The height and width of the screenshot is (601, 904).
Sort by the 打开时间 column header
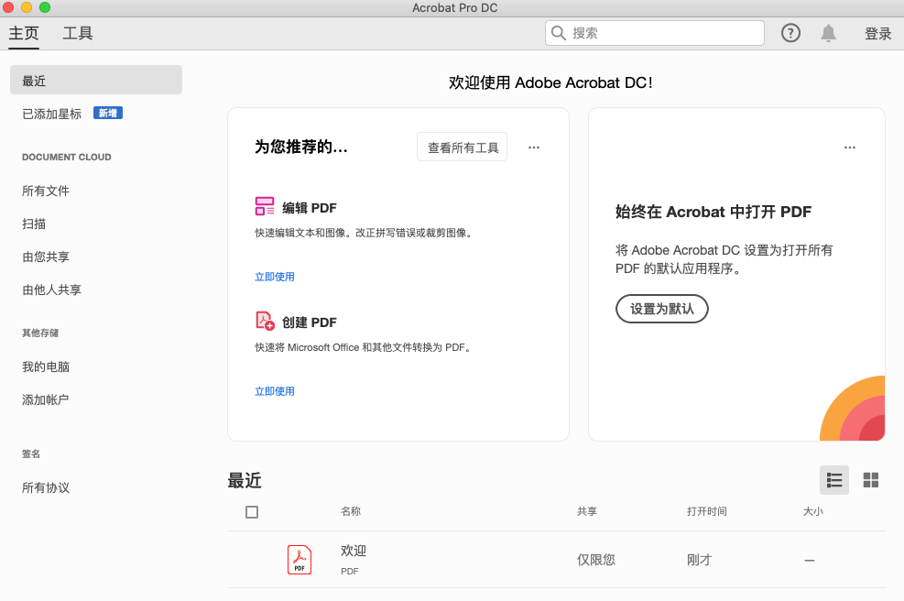click(x=707, y=511)
